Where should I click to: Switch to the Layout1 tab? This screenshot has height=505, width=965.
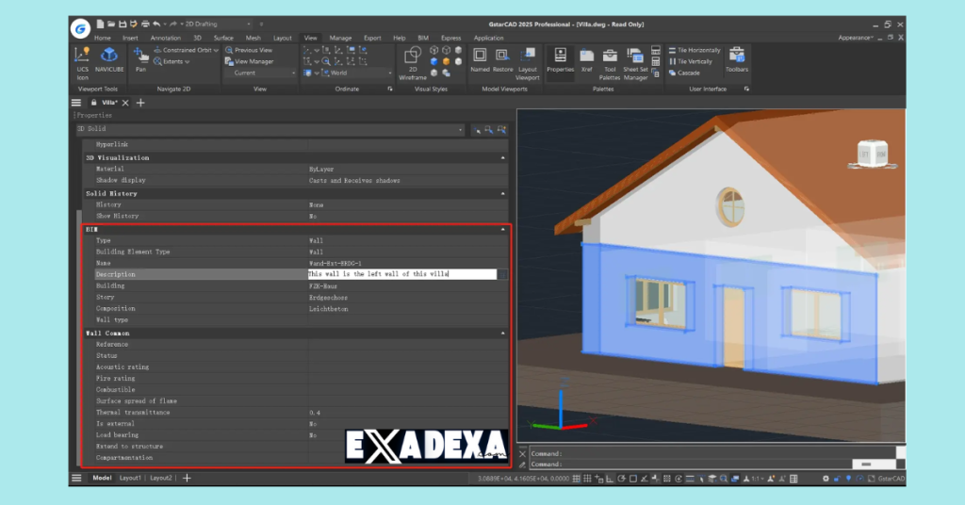coord(130,478)
